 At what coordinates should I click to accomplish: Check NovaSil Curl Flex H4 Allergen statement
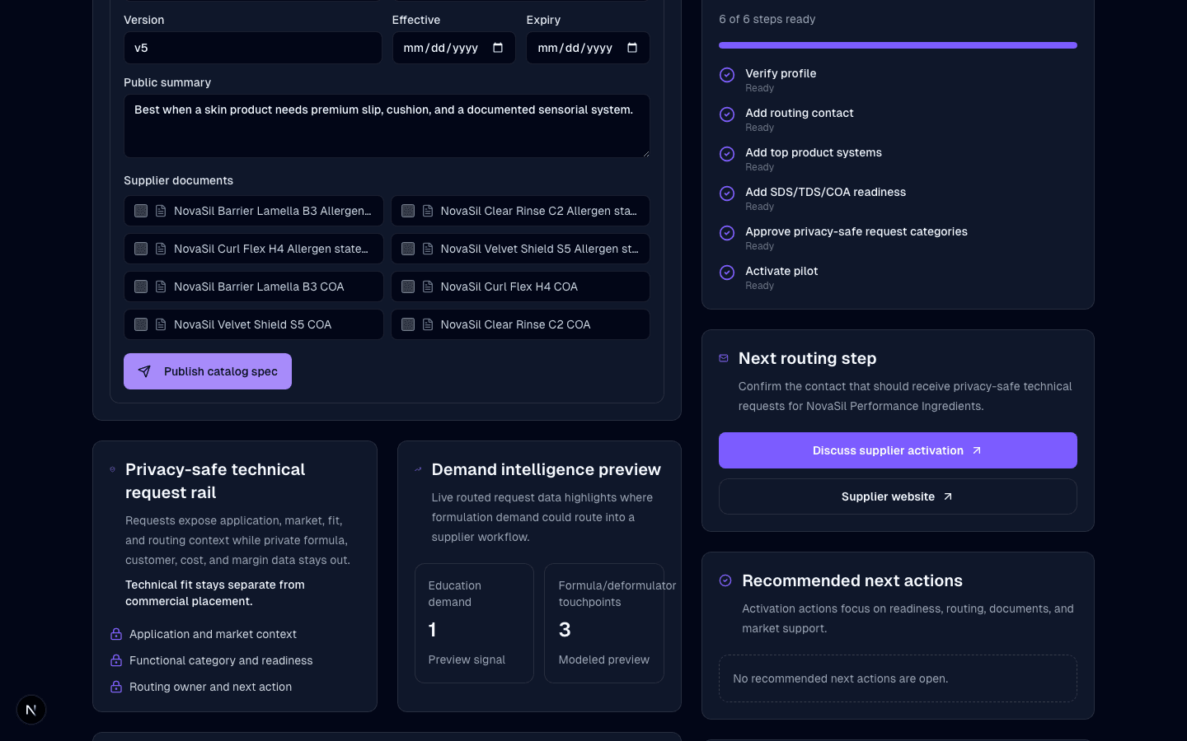pyautogui.click(x=141, y=249)
